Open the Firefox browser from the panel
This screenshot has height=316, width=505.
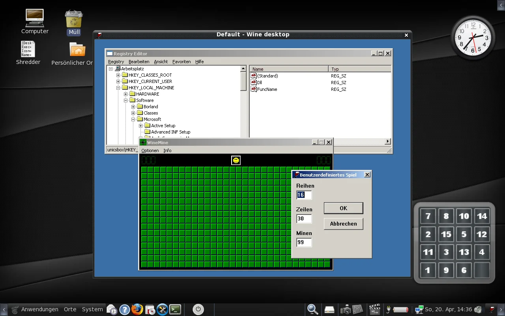137,309
